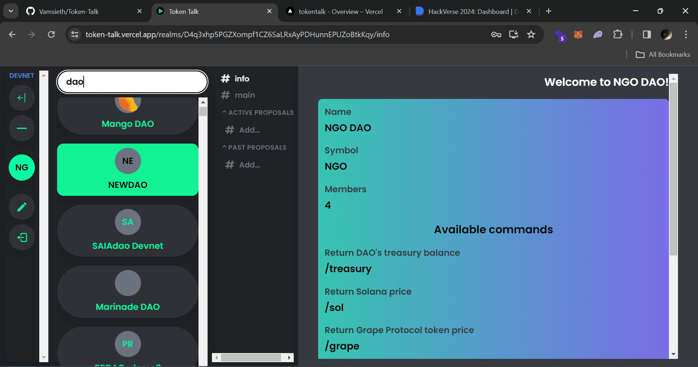Click the channel list horizontal scrollbar
Viewport: 698px width, 367px height.
[x=251, y=358]
